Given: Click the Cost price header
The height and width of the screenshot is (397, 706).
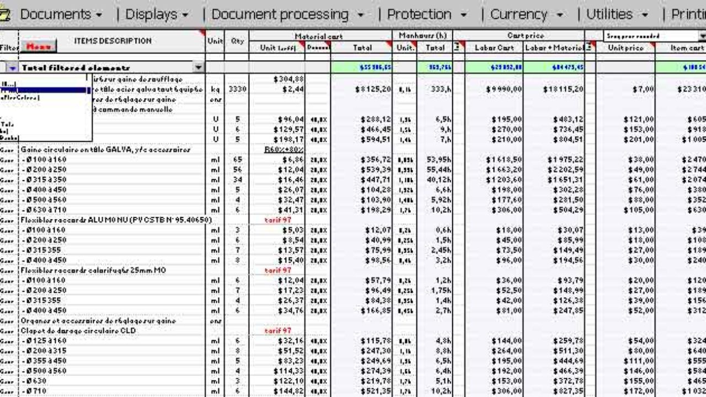Looking at the screenshot, I should (525, 36).
